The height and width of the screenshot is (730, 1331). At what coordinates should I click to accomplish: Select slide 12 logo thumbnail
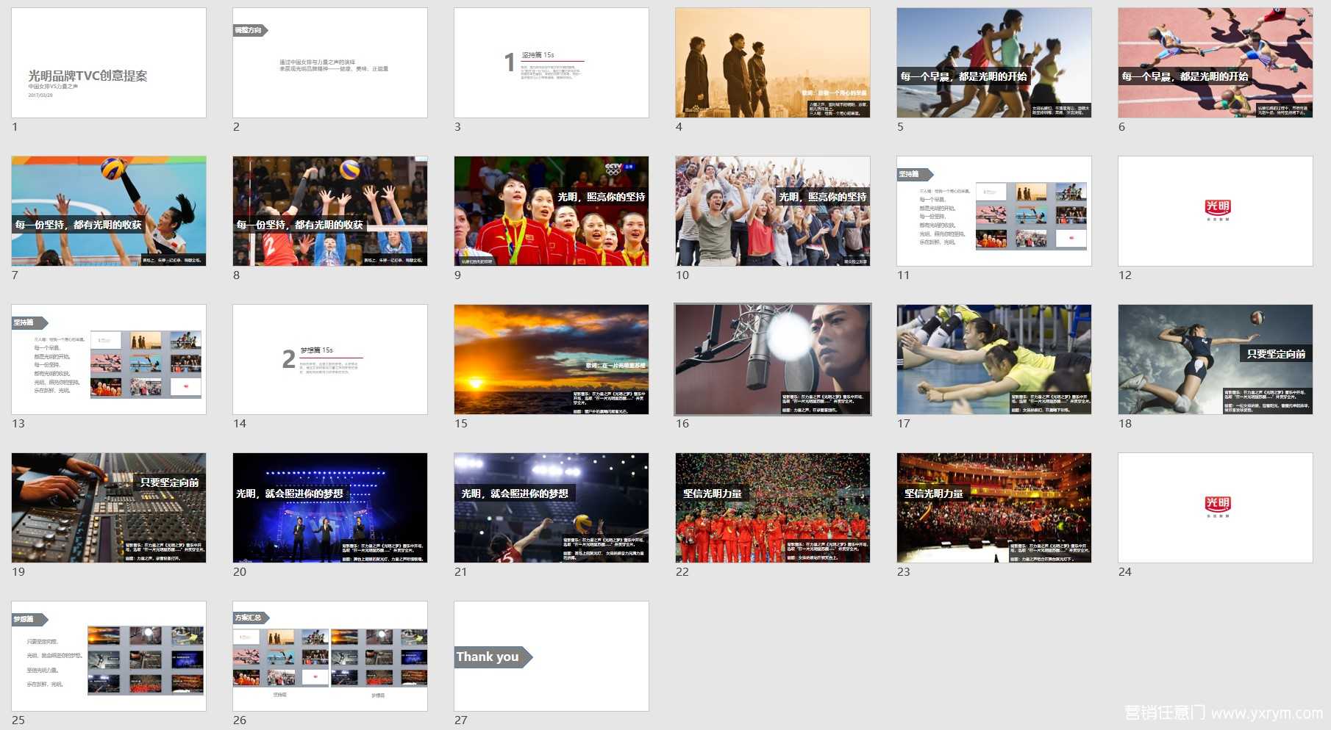[x=1216, y=211]
